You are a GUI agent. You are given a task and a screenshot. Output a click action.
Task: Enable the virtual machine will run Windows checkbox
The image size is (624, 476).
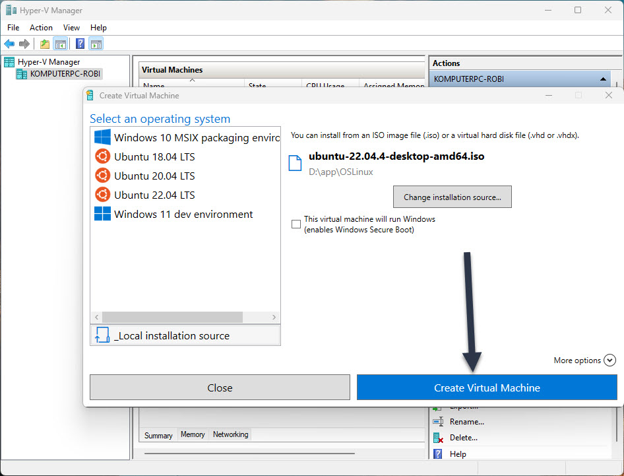[296, 224]
